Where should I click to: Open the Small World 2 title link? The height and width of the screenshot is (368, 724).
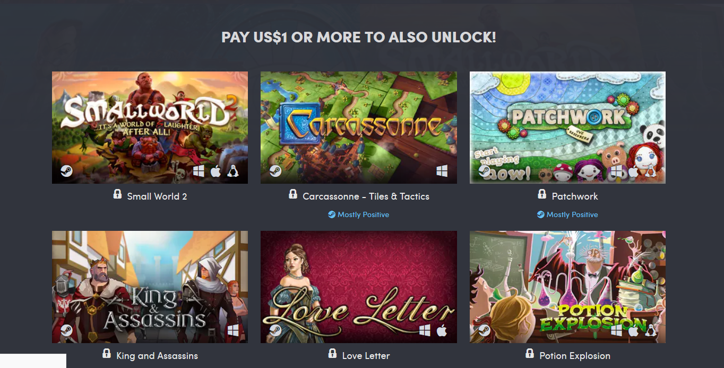157,196
